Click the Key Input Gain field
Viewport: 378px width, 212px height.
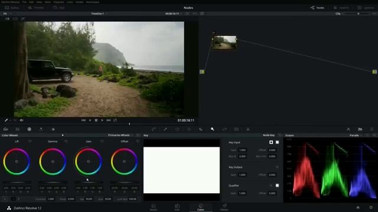[x=242, y=150]
